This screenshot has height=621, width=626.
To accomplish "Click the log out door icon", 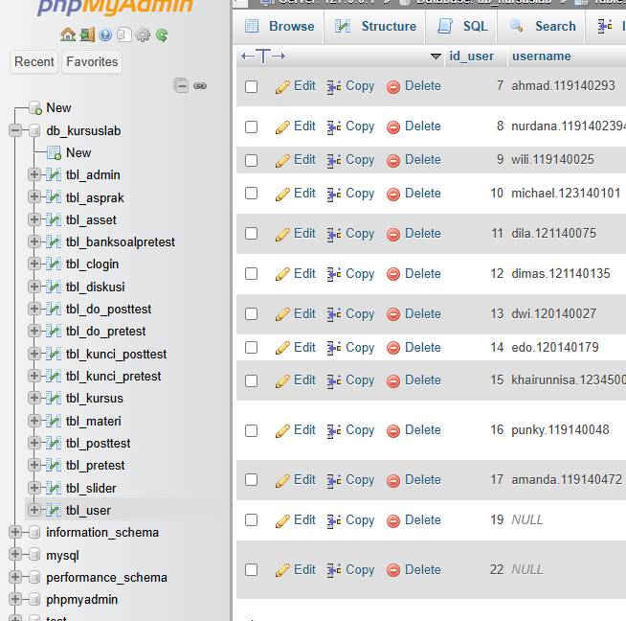I will click(x=86, y=35).
